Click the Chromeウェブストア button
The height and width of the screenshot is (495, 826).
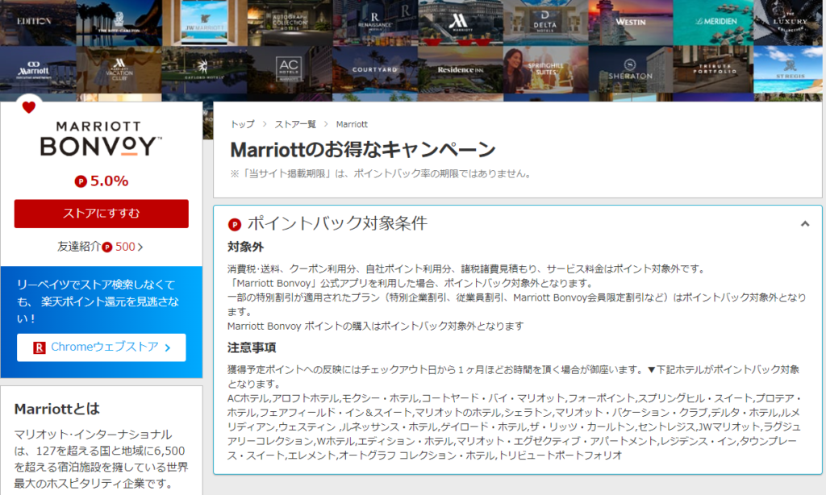pyautogui.click(x=101, y=347)
